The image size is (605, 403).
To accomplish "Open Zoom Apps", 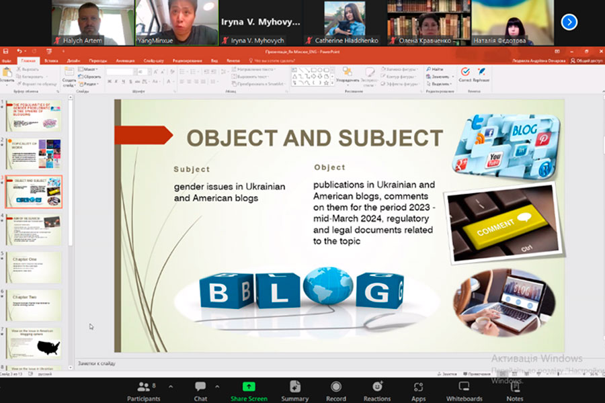I will tap(418, 390).
